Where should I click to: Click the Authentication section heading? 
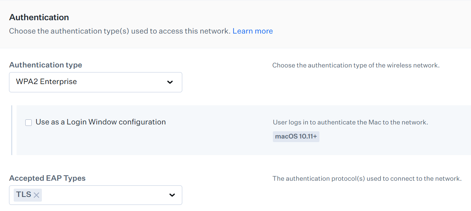pos(39,17)
